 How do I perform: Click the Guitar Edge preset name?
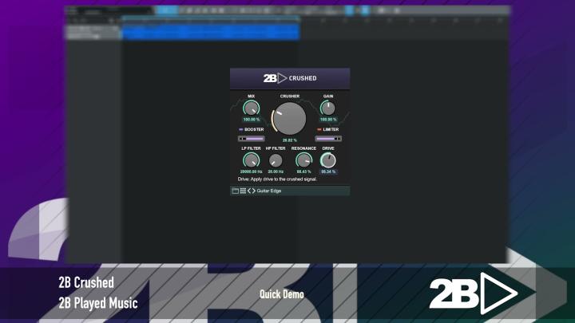pos(269,191)
